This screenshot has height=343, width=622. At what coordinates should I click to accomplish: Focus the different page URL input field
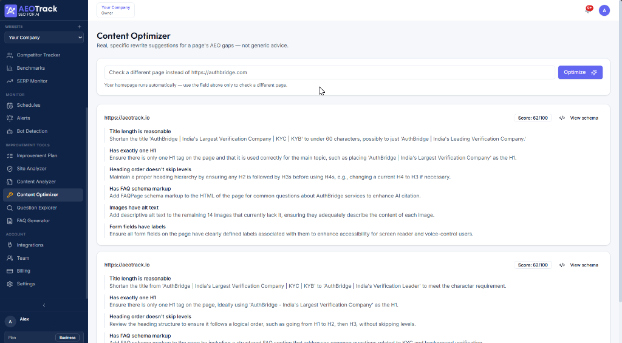click(x=329, y=73)
